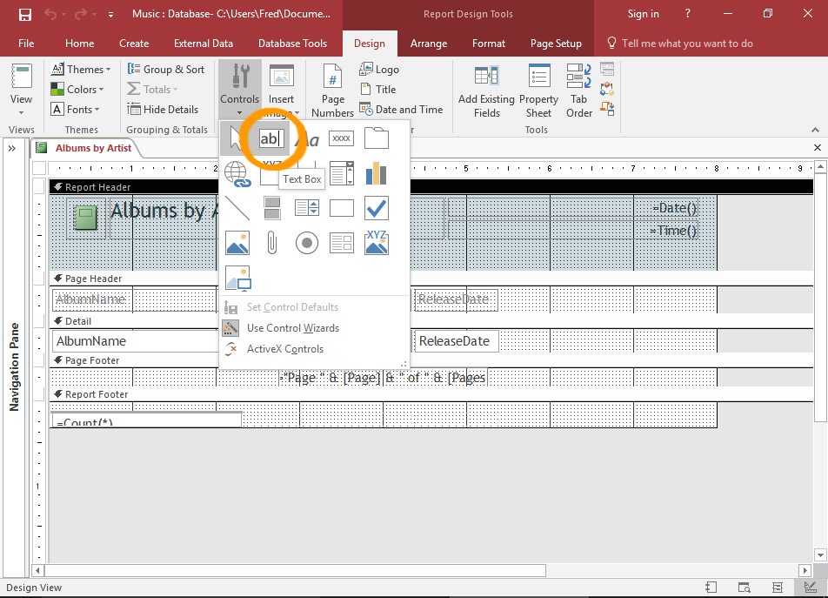Image resolution: width=828 pixels, height=598 pixels.
Task: Choose the Image control in the last gallery row
Action: pyautogui.click(x=238, y=279)
